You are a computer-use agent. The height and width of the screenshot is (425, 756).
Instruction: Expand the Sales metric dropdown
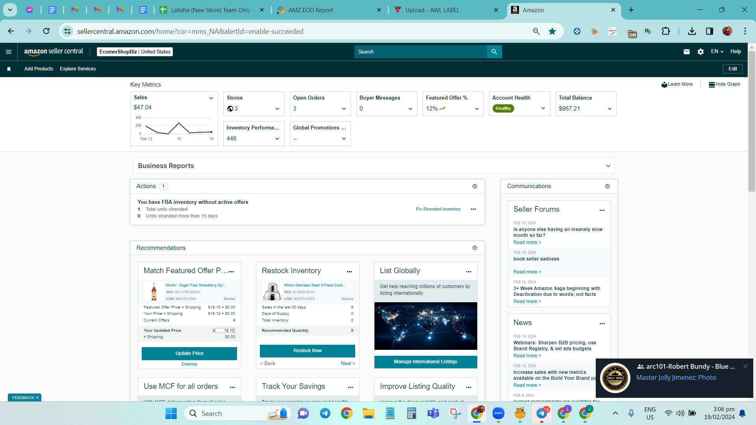[211, 98]
